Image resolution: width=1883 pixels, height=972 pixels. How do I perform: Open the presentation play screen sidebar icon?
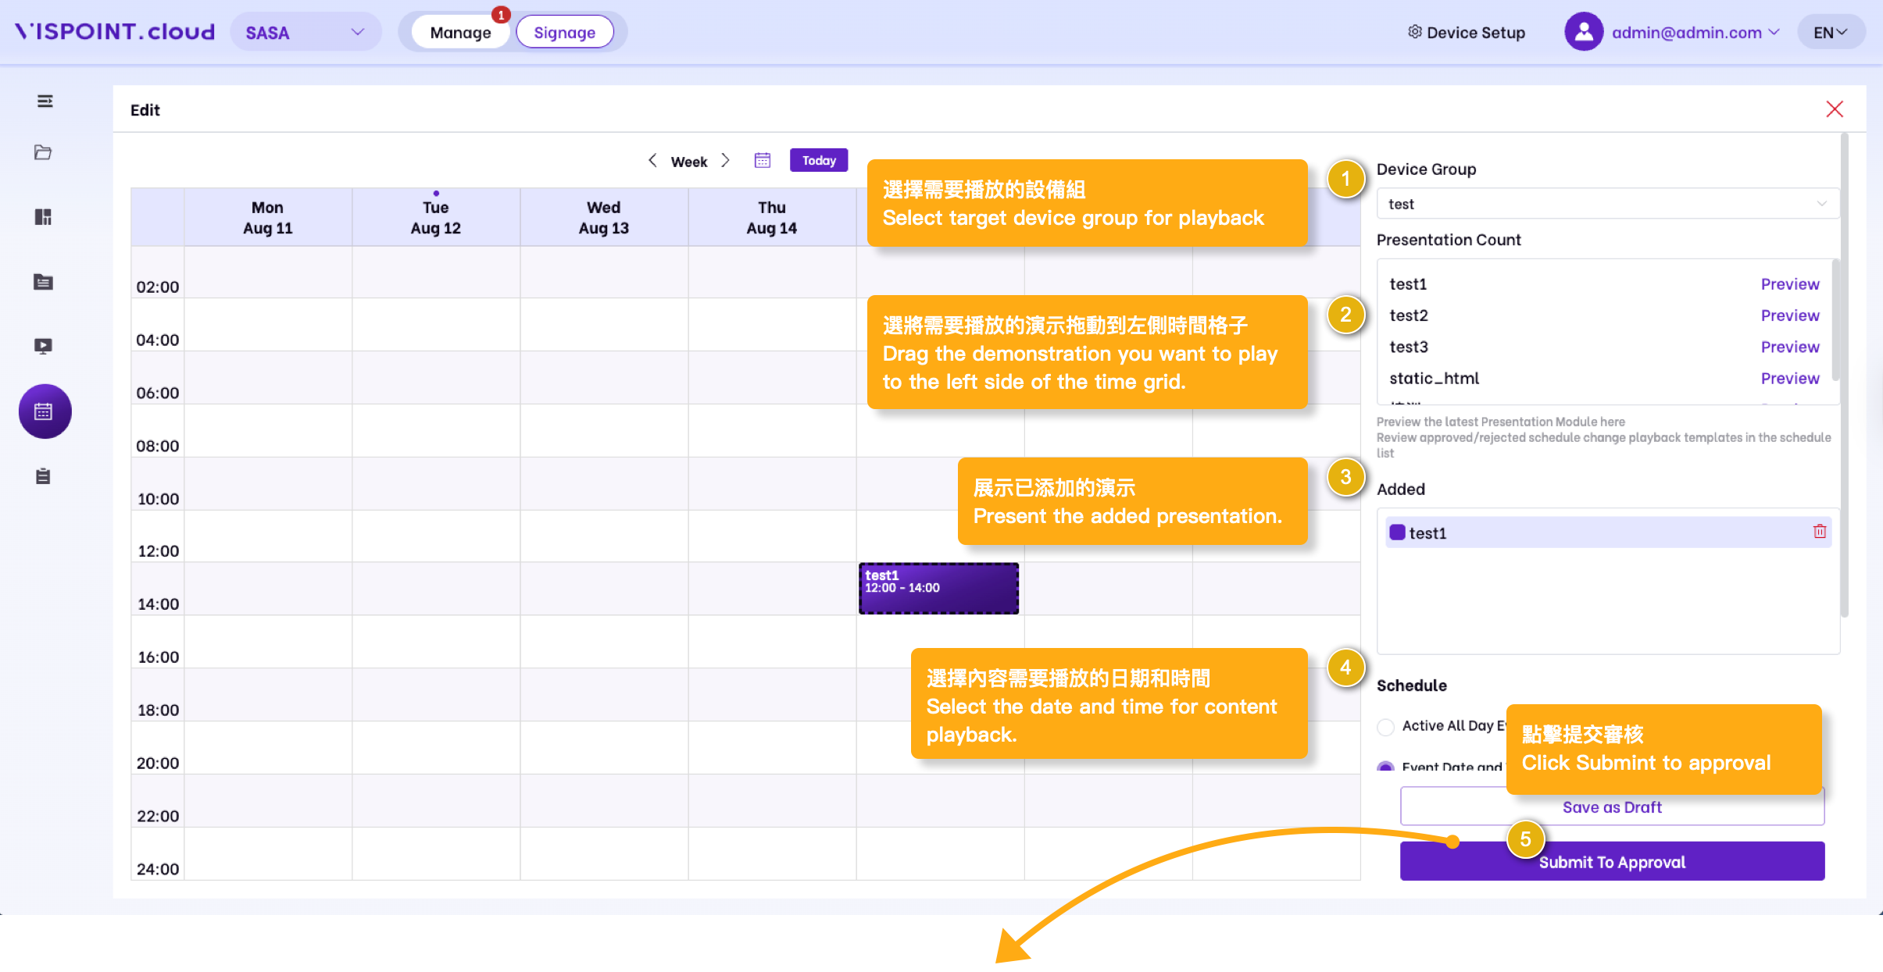[43, 346]
